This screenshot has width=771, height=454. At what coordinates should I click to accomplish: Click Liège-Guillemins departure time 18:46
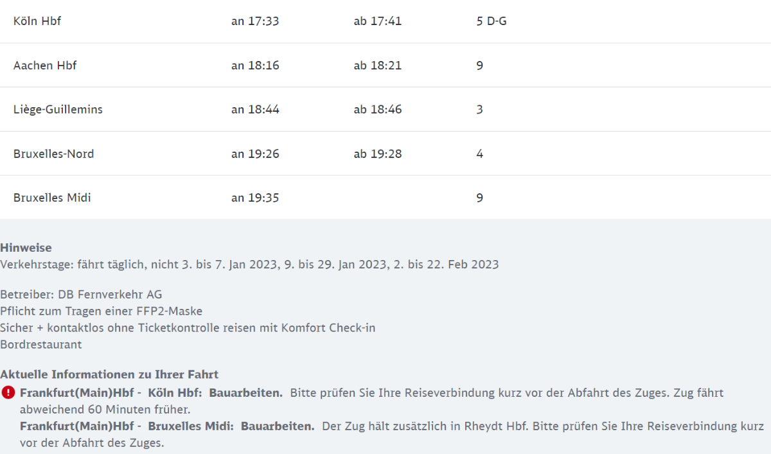pos(377,109)
